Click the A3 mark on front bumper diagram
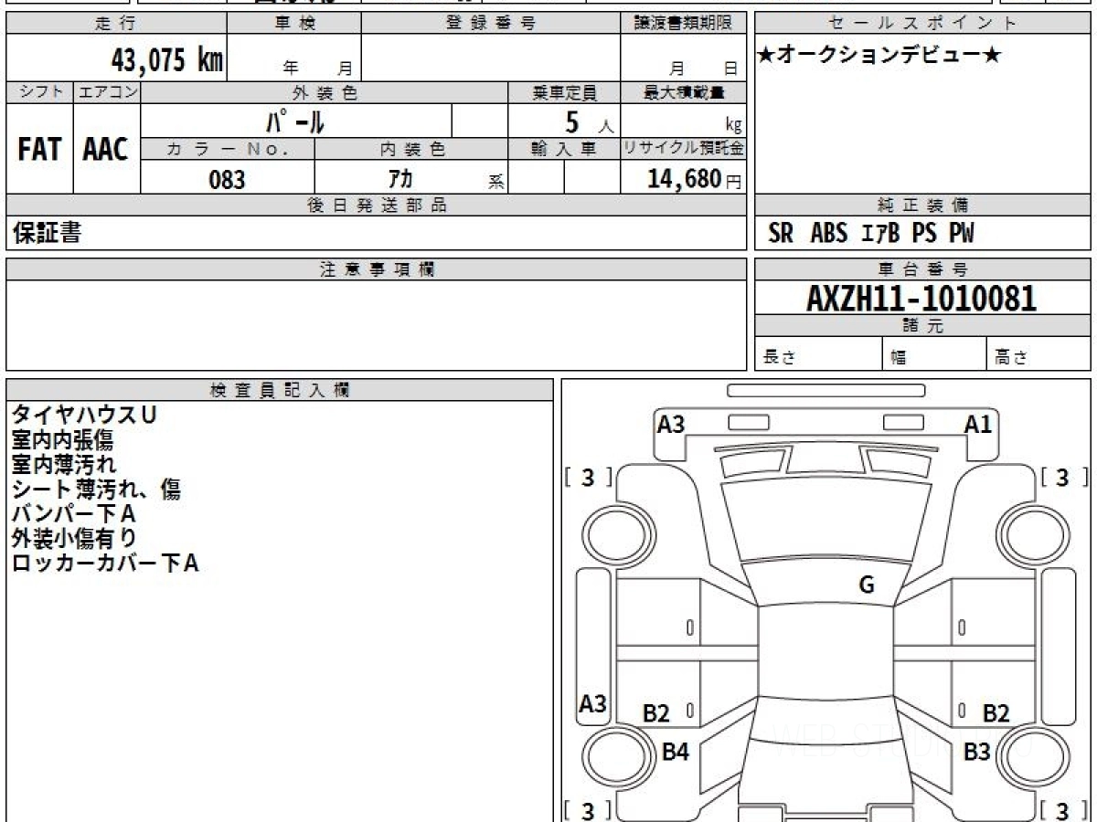Screen dimensions: 1097x822 point(671,424)
